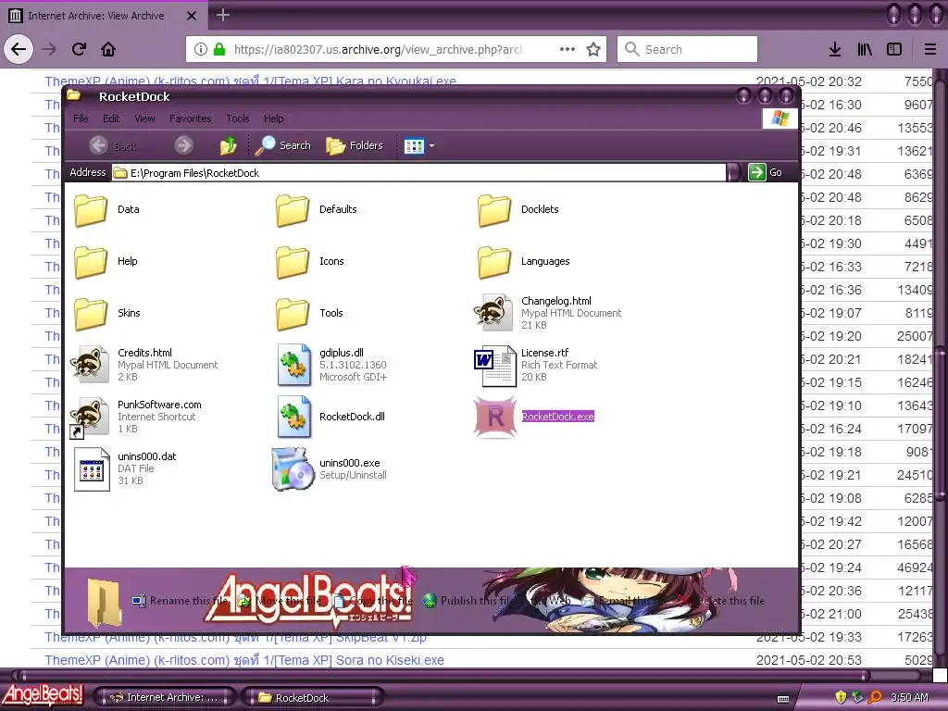The image size is (948, 711).
Task: Select unins000.exe uninstaller icon
Action: pyautogui.click(x=293, y=468)
